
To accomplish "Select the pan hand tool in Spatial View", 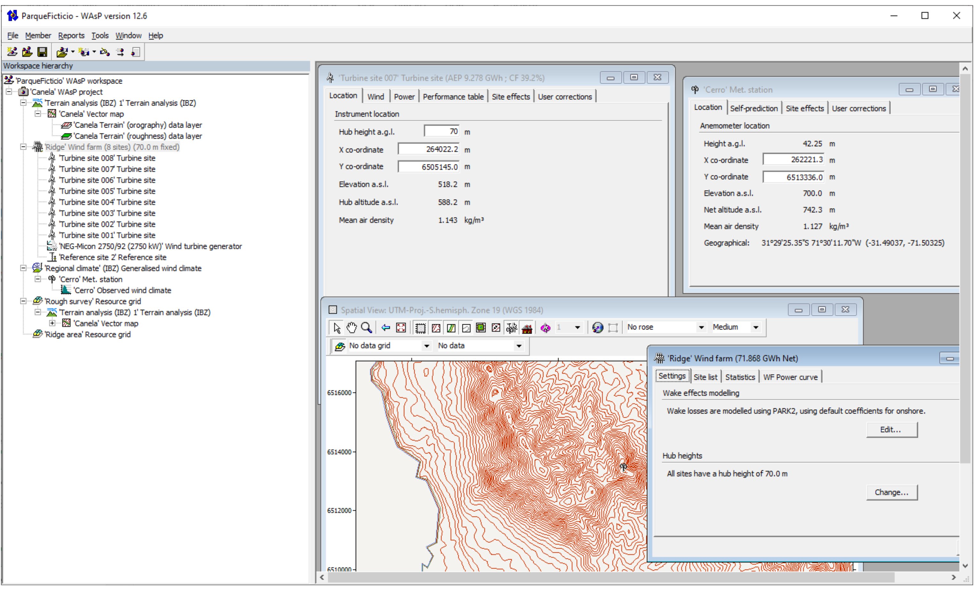I will (351, 327).
